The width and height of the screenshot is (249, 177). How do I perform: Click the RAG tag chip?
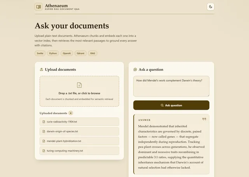[93, 53]
